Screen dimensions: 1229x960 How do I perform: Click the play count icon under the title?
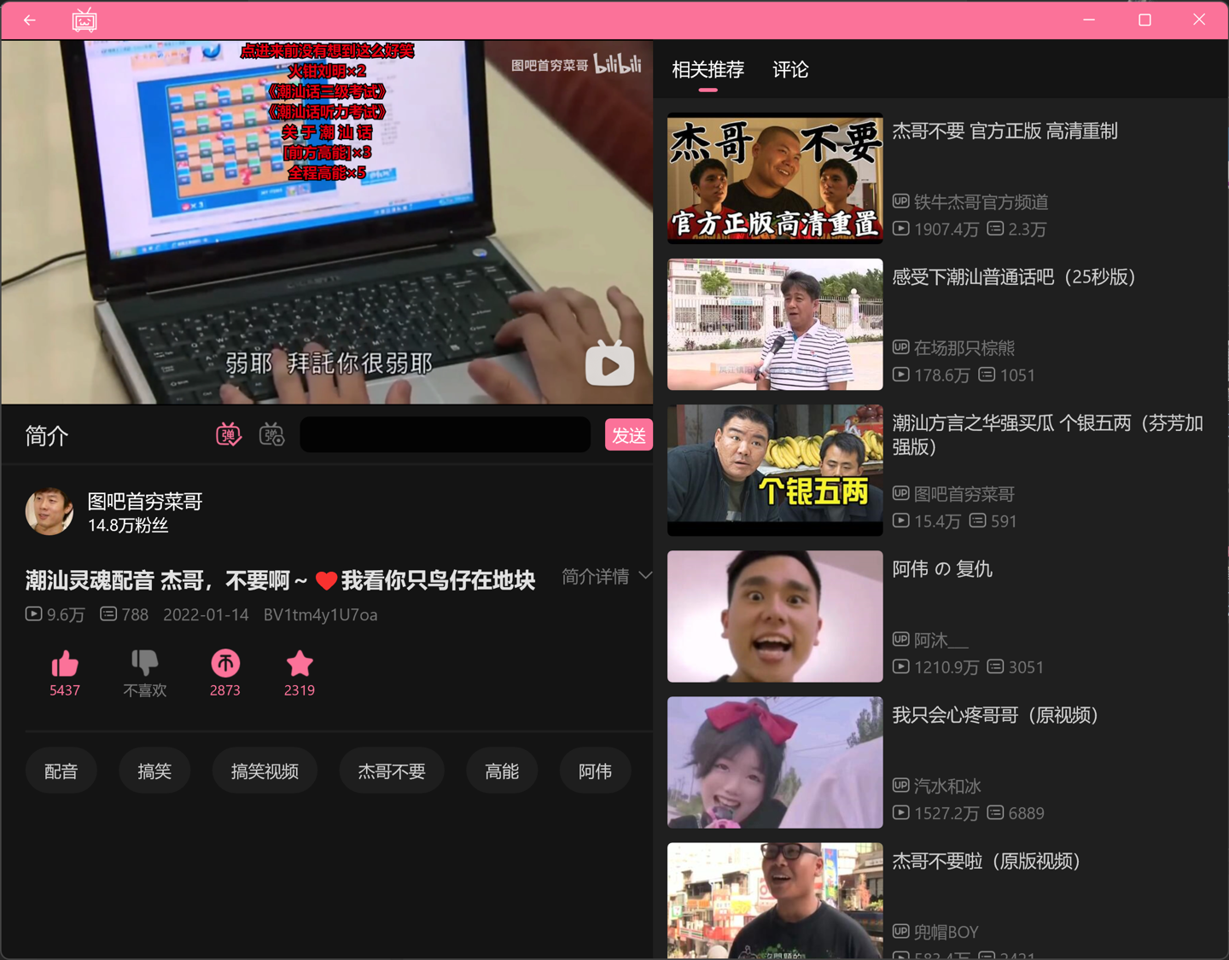tap(33, 614)
